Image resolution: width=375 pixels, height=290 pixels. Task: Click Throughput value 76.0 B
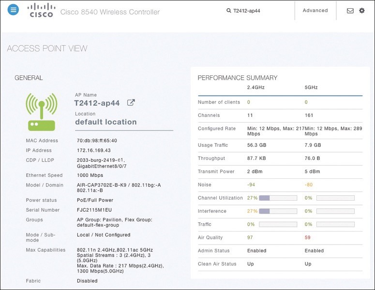(313, 158)
